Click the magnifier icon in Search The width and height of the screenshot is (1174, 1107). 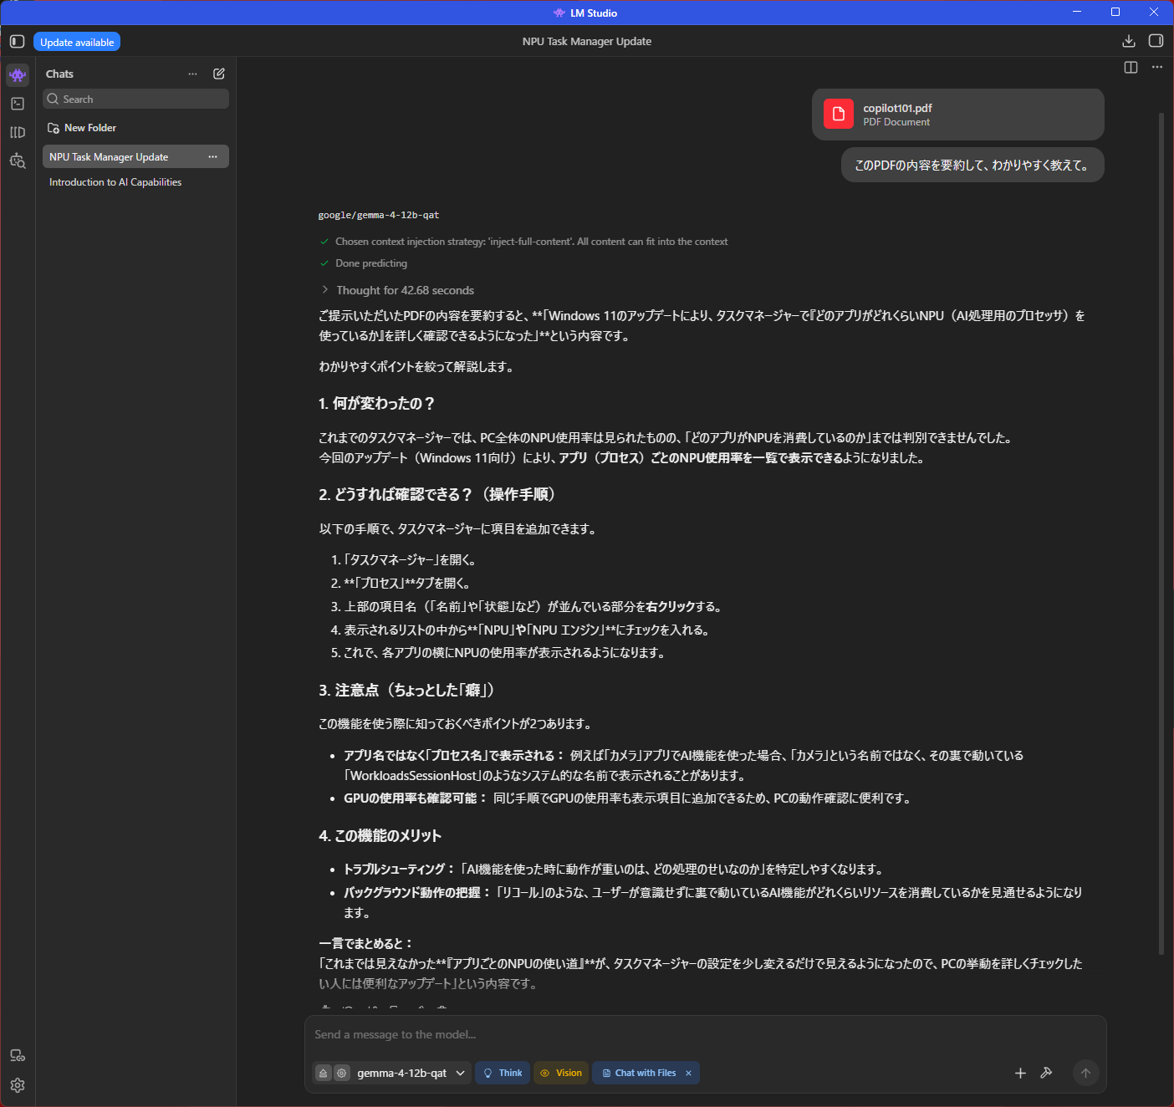click(x=53, y=99)
